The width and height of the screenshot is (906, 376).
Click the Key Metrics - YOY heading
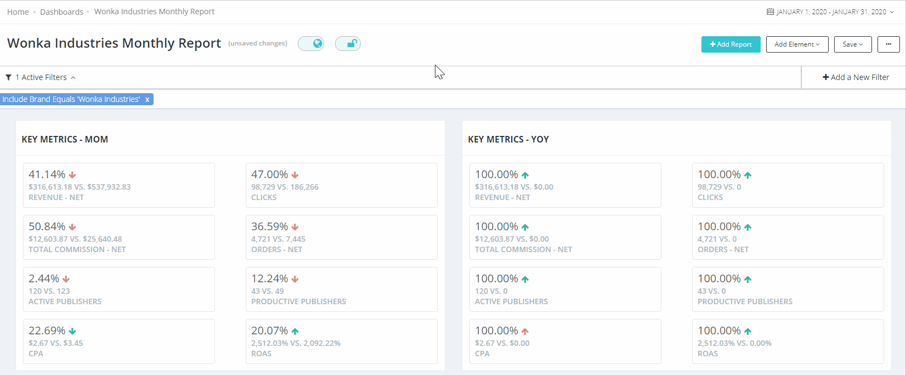508,139
